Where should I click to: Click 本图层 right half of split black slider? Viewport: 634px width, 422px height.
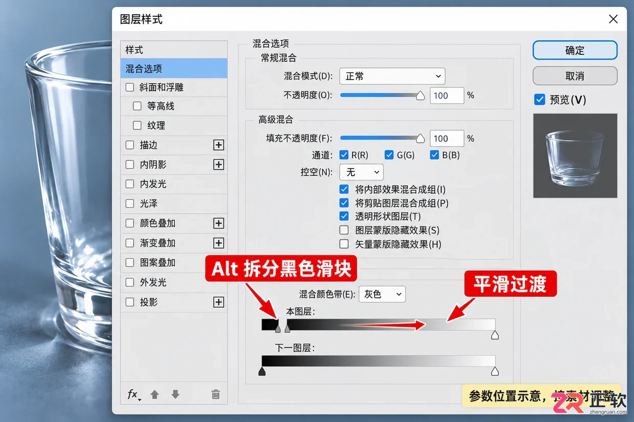pyautogui.click(x=287, y=328)
